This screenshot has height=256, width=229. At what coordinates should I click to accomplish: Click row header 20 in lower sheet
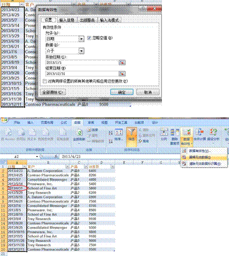pyautogui.click(x=3, y=249)
